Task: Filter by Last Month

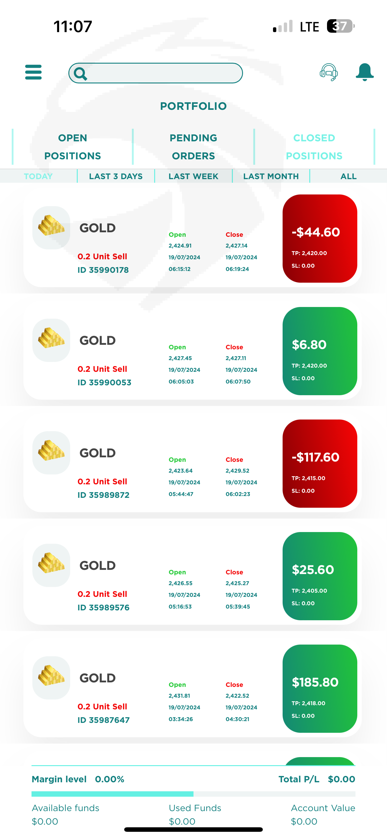Action: (x=271, y=176)
